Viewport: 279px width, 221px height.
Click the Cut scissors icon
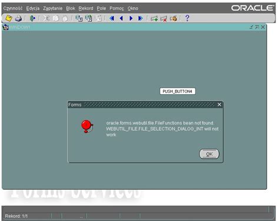pyautogui.click(x=46, y=18)
